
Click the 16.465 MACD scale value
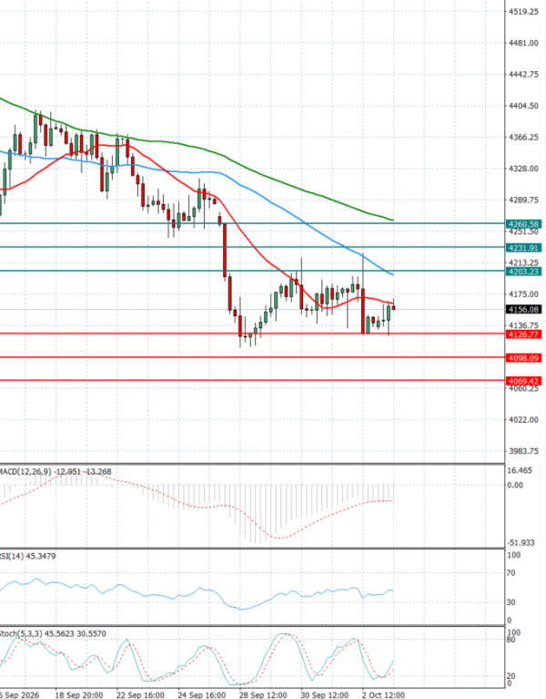(520, 471)
